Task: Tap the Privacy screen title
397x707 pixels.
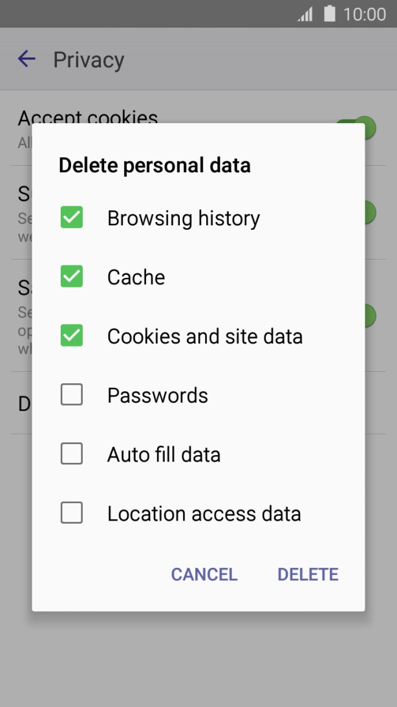Action: tap(89, 59)
